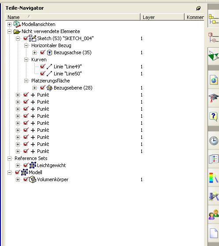Open the constraint navigator sidebar tab
This screenshot has width=219, height=246.
click(x=213, y=37)
